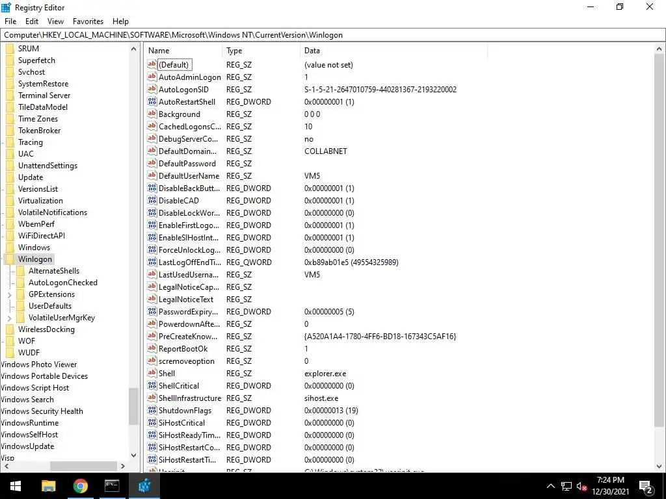Open the Favorites menu
This screenshot has width=666, height=499.
tap(88, 21)
